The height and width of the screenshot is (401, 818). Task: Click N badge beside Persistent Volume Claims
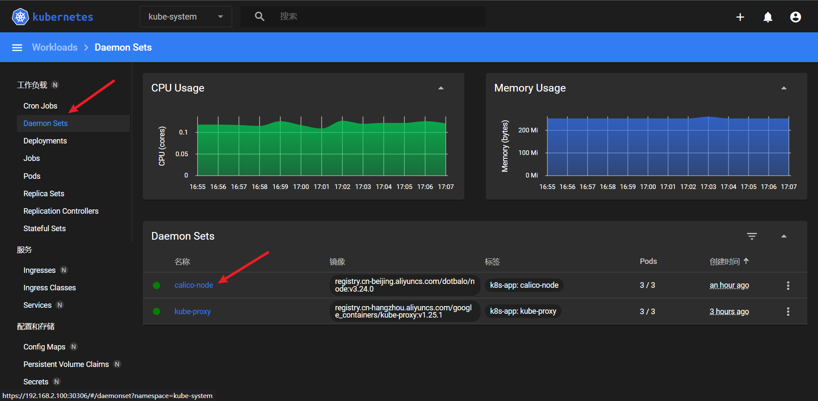tap(117, 364)
